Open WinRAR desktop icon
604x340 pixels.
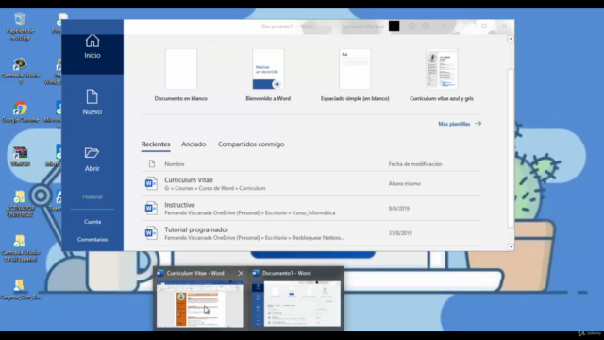[20, 157]
